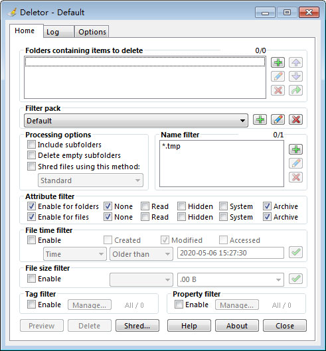Open the Filter pack Default dropdown
Image resolution: width=326 pixels, height=351 pixels.
pos(136,121)
